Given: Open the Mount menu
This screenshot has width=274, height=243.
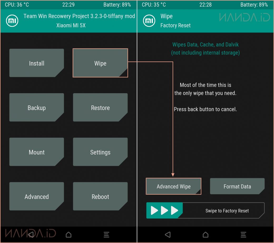Looking at the screenshot, I should pos(37,152).
